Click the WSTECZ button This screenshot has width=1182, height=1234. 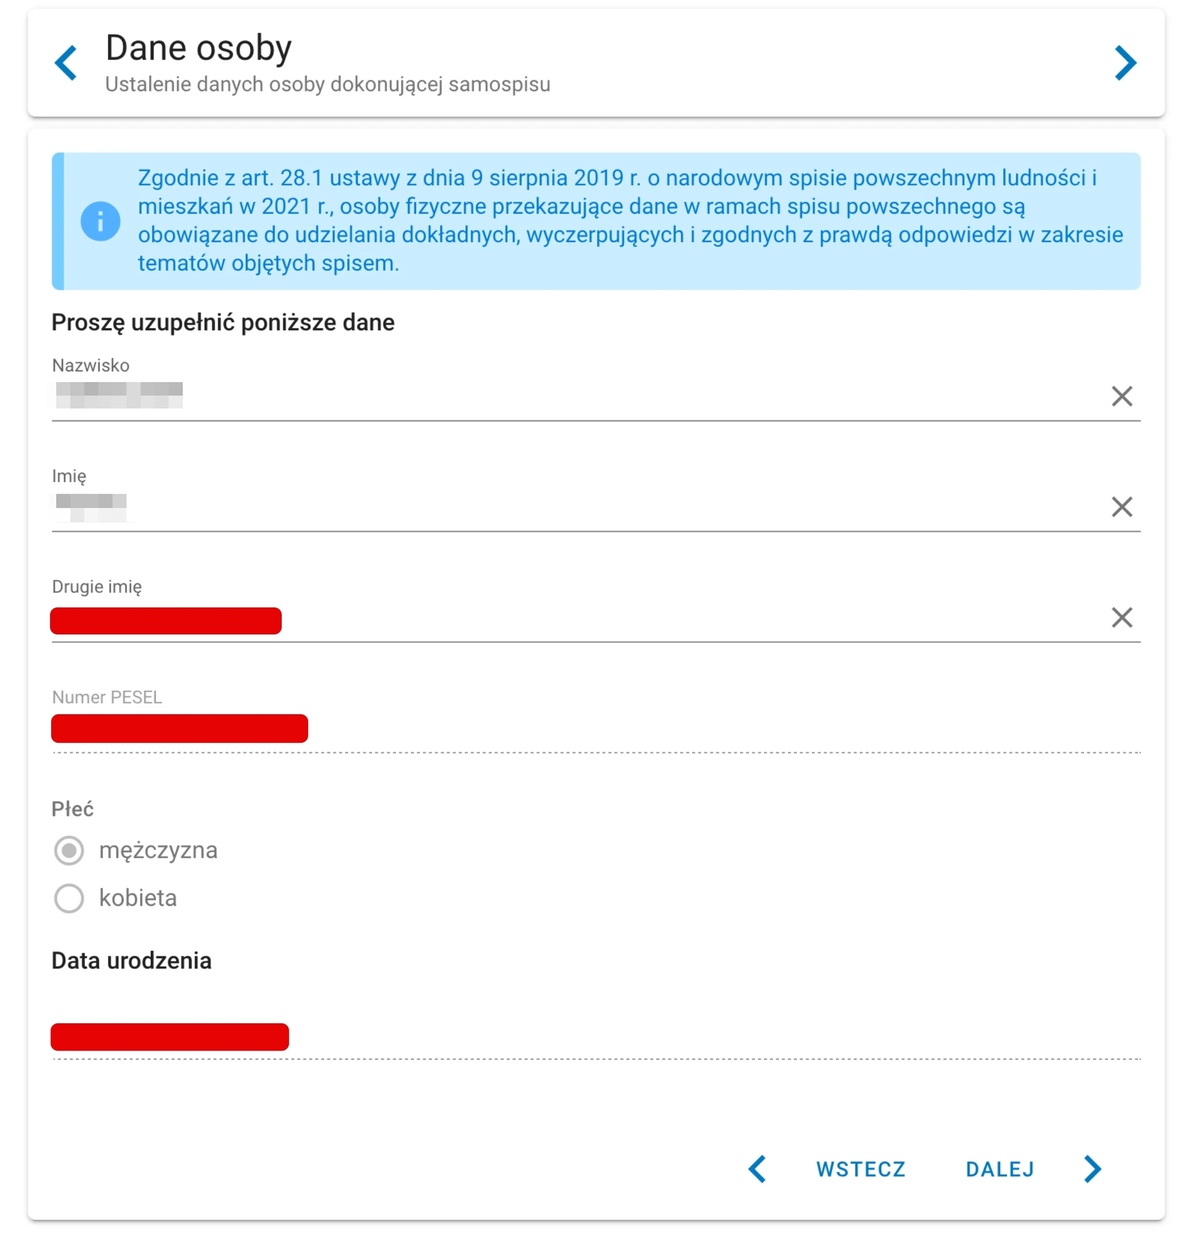click(860, 1169)
